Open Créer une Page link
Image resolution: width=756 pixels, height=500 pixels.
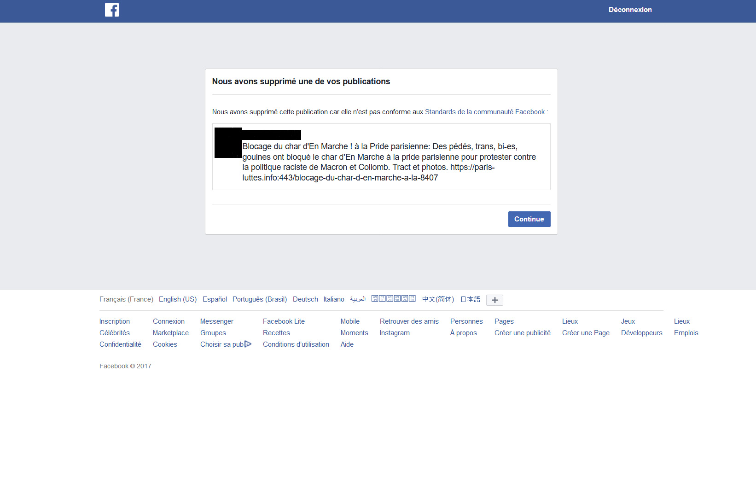tap(586, 333)
